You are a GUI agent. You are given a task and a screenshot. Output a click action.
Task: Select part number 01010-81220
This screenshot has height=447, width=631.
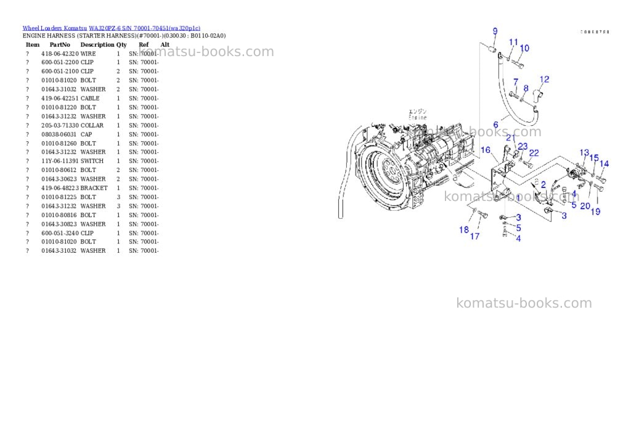click(x=59, y=107)
